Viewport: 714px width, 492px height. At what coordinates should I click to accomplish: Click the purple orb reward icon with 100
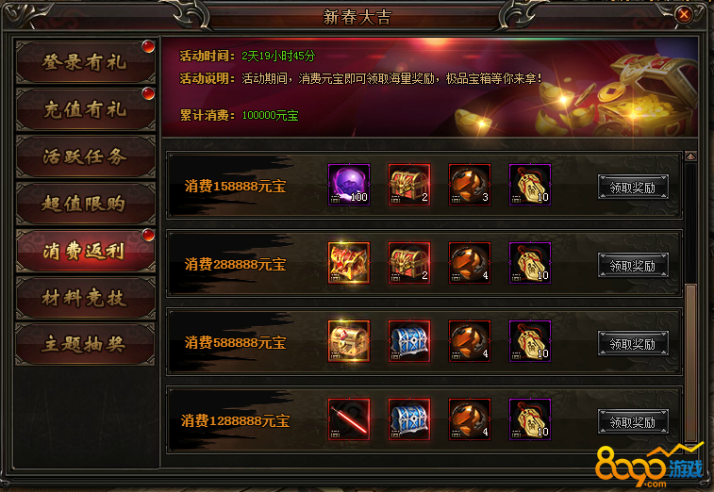pyautogui.click(x=349, y=185)
